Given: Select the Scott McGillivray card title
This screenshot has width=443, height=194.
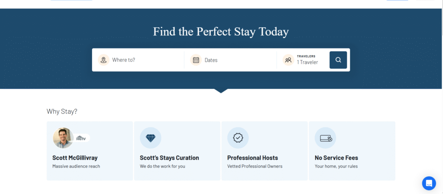Looking at the screenshot, I should [x=75, y=158].
